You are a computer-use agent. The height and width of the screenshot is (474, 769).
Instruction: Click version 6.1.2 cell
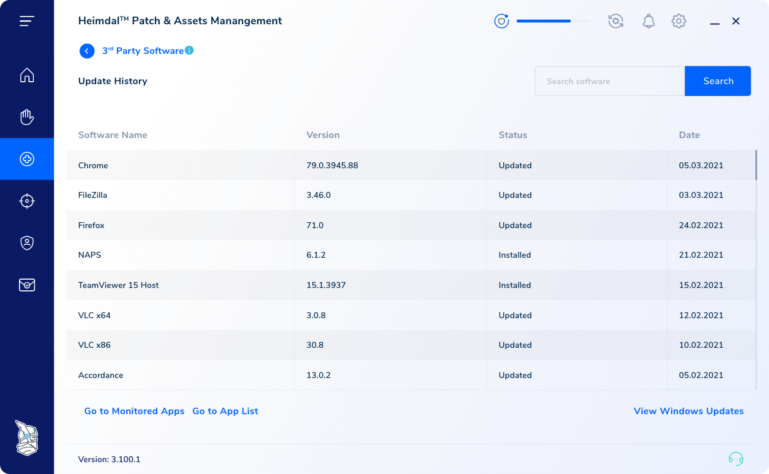pyautogui.click(x=316, y=255)
